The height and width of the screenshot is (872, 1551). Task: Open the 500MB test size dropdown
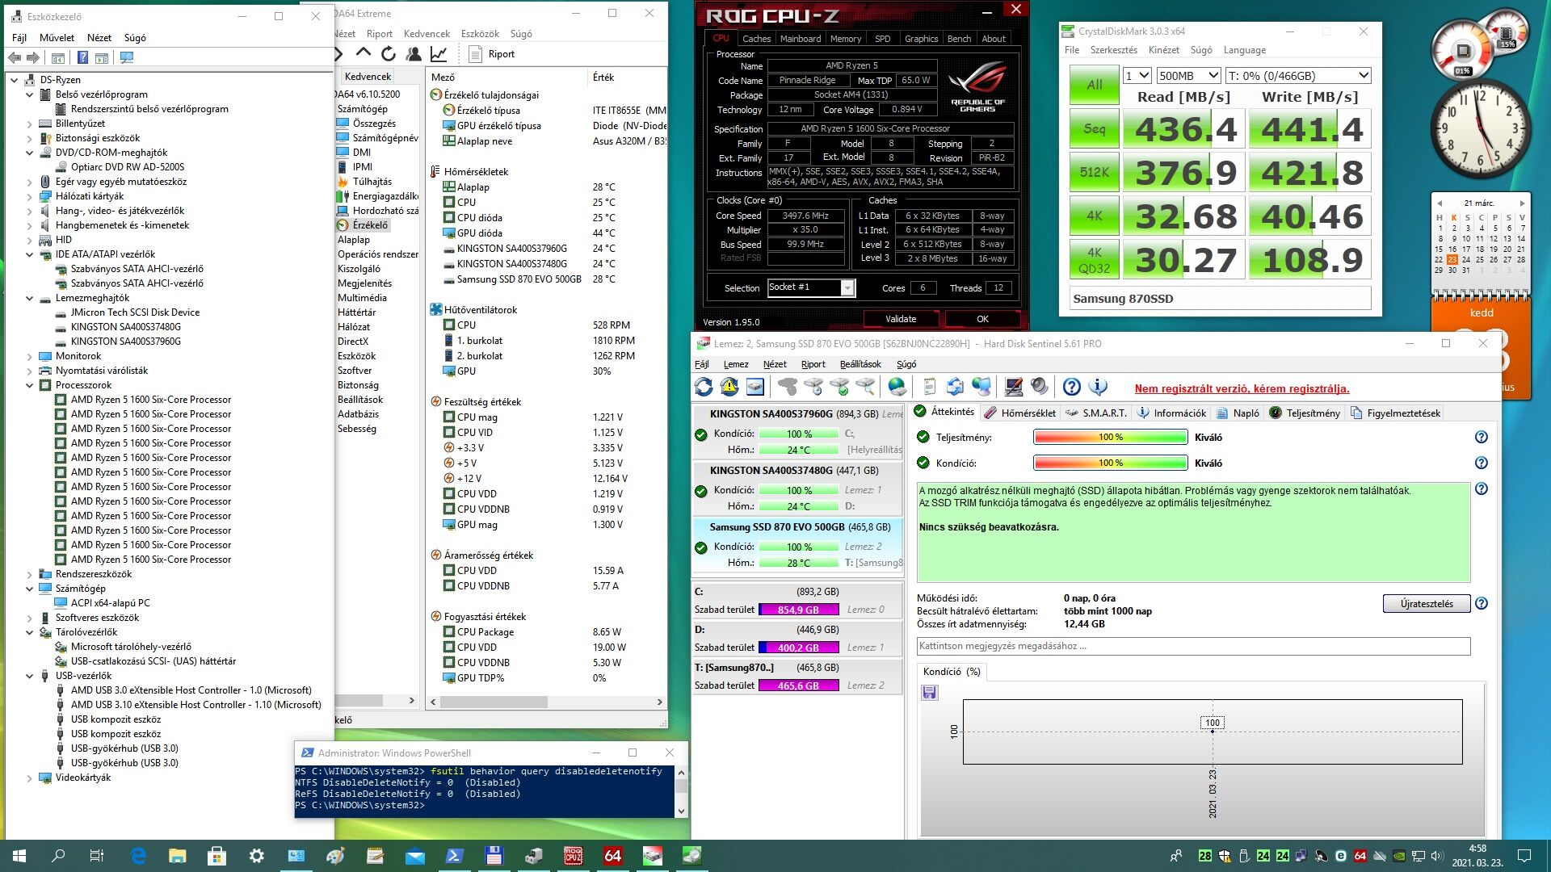point(1187,75)
